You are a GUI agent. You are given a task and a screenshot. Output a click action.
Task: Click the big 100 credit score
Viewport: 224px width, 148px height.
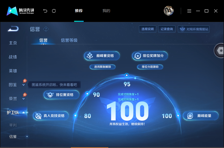coord(127,111)
